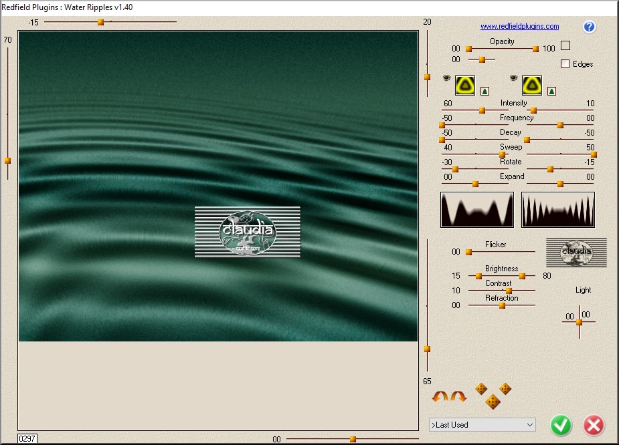The width and height of the screenshot is (619, 445).
Task: Adjust the Opacity left handle at 00
Action: tap(469, 49)
